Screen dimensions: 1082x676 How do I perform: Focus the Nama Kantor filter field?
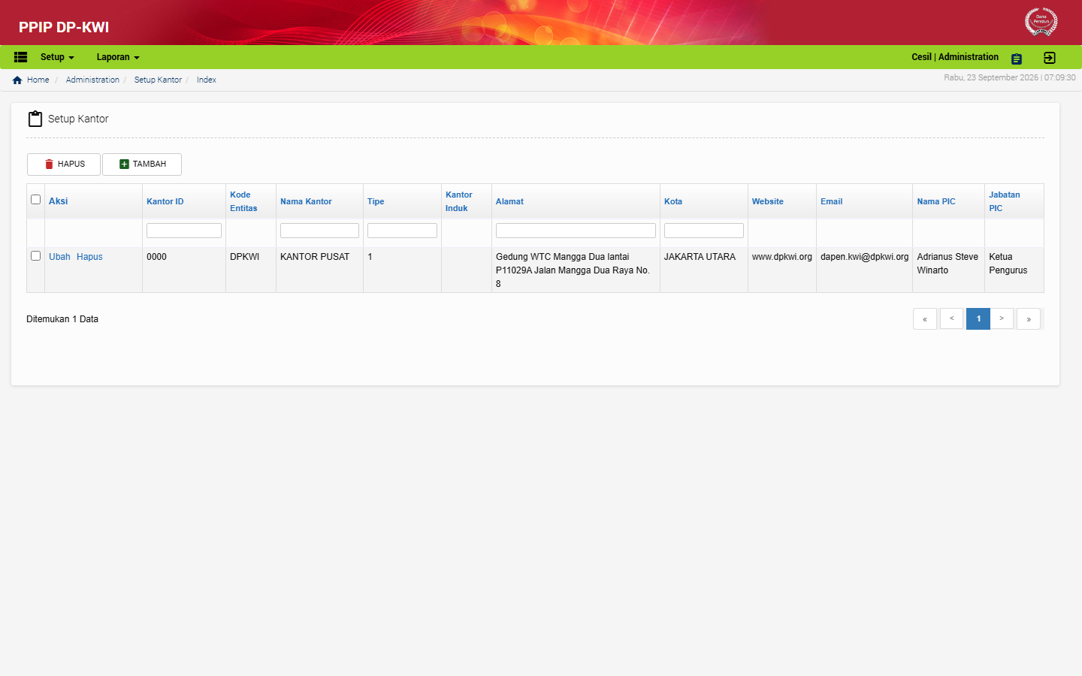tap(319, 231)
